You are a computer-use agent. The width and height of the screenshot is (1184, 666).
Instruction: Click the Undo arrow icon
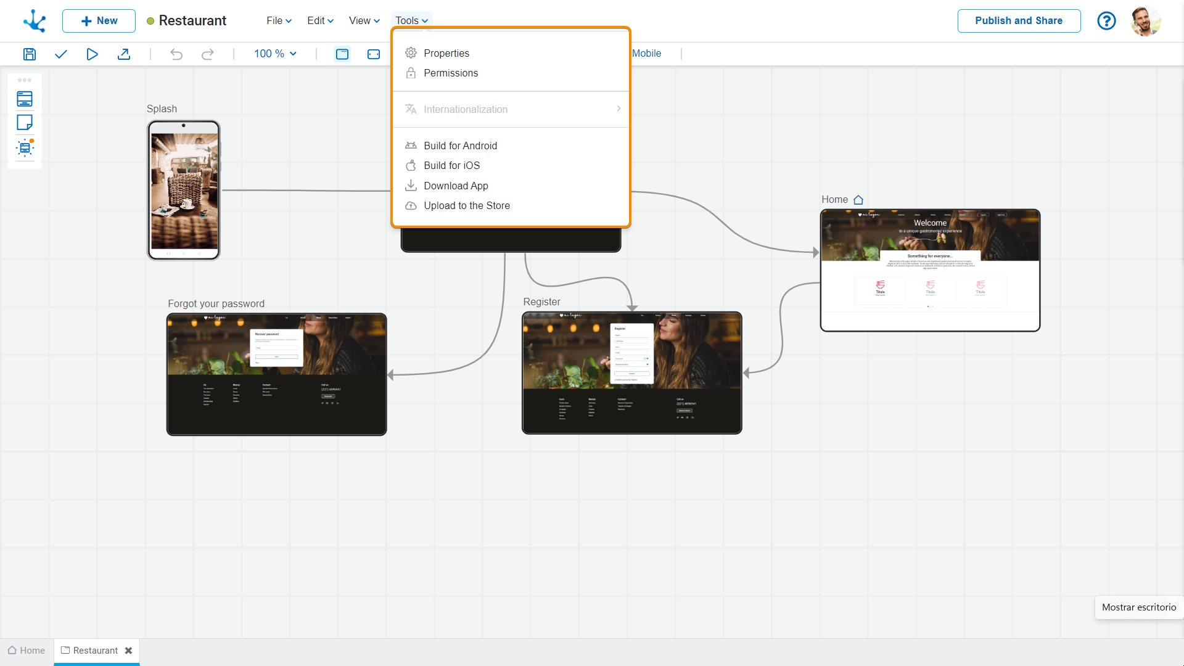click(176, 54)
